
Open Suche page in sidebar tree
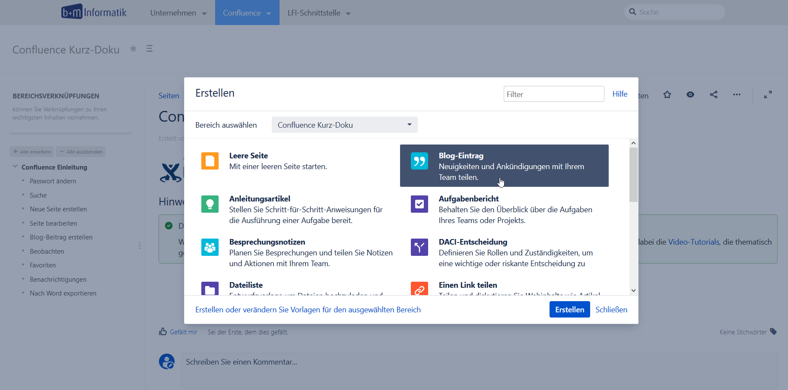pyautogui.click(x=38, y=195)
